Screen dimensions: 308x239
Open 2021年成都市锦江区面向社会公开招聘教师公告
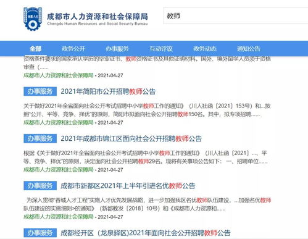[131, 138]
